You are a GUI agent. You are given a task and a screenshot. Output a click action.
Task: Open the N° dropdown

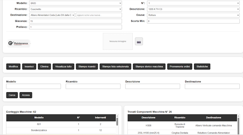click(193, 3)
